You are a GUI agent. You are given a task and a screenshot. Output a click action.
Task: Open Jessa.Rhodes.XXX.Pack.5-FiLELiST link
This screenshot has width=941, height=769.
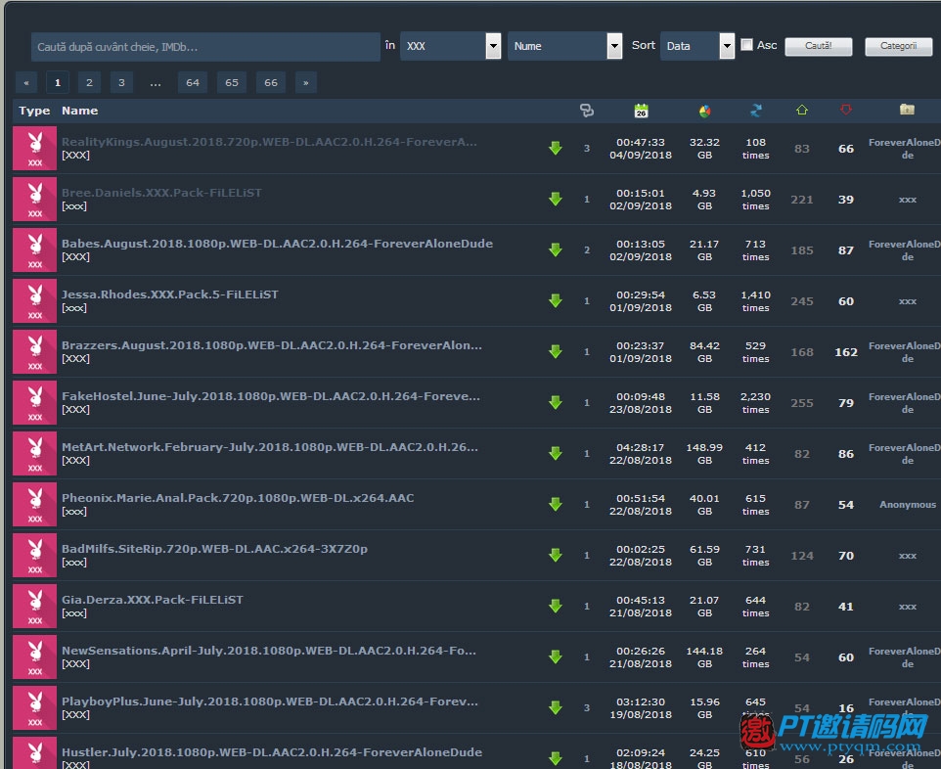pos(170,294)
